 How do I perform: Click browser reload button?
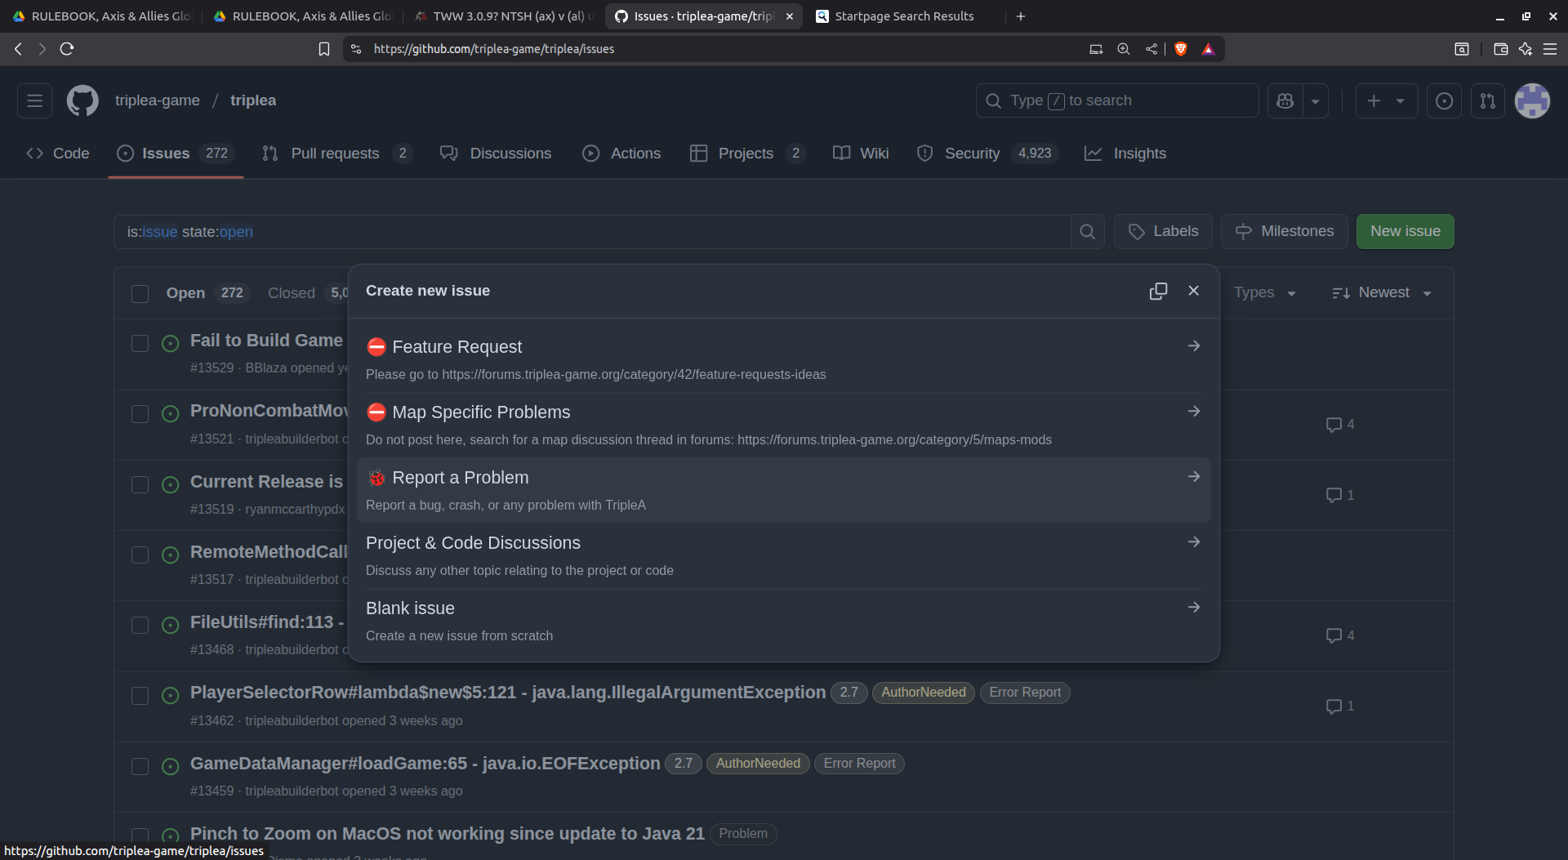(67, 49)
